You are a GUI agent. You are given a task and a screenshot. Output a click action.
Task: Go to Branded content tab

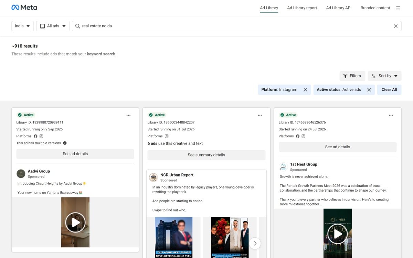pos(375,8)
